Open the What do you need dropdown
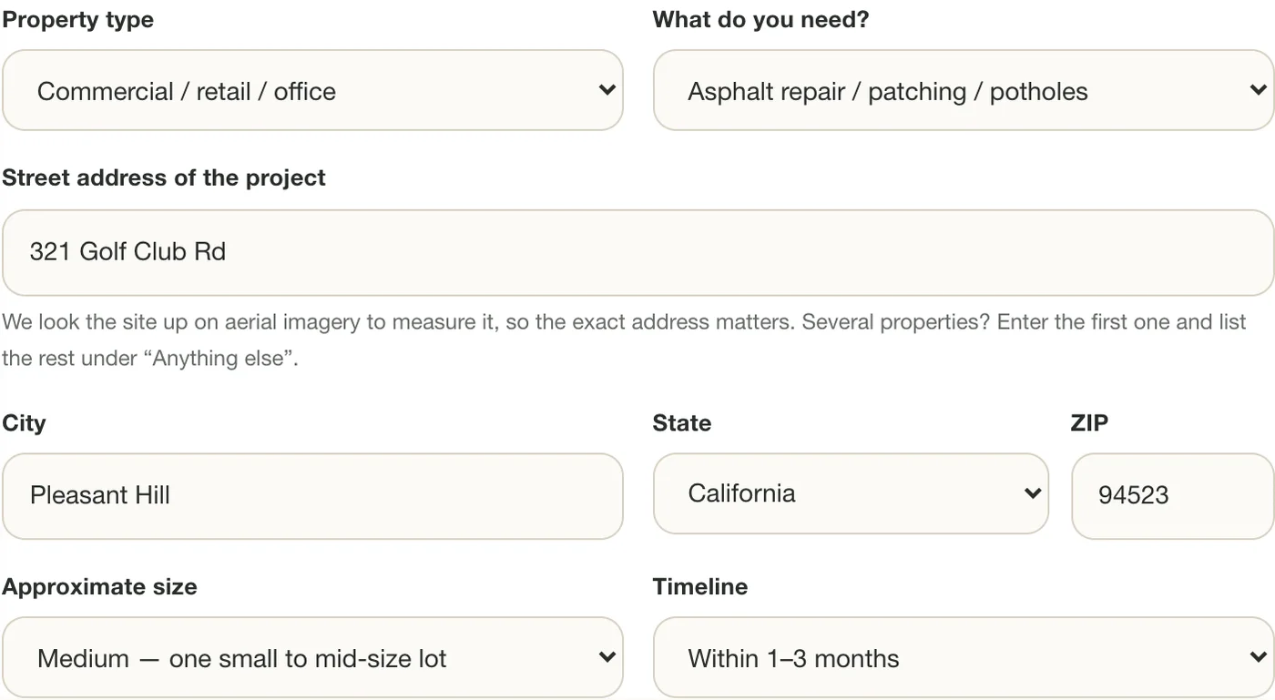The height and width of the screenshot is (700, 1275). click(x=964, y=90)
